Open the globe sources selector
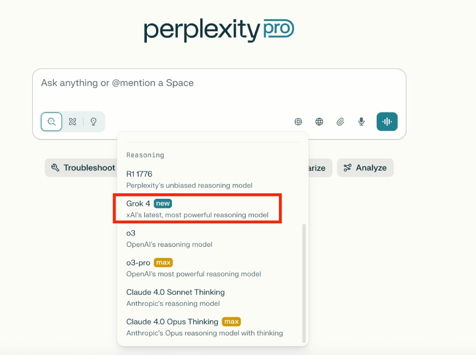 coord(319,122)
